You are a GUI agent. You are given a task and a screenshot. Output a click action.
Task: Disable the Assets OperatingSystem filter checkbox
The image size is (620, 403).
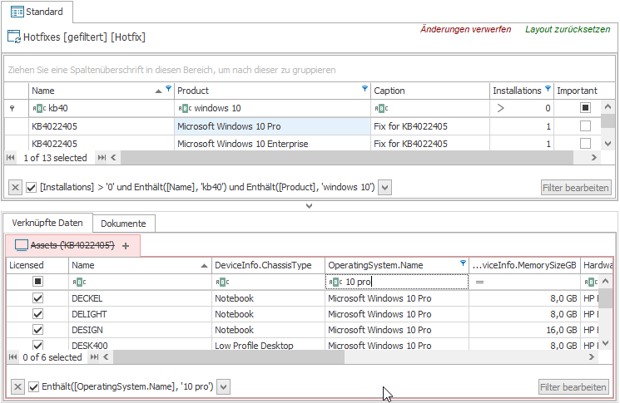(34, 386)
